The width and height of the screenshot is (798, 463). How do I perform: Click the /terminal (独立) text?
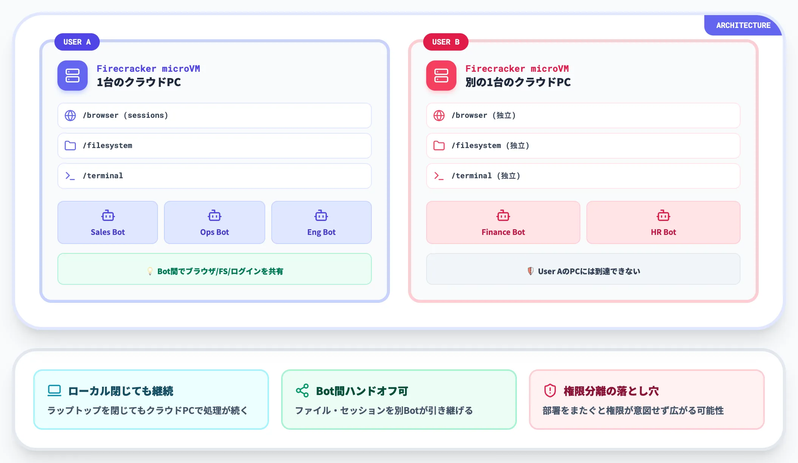coord(486,176)
